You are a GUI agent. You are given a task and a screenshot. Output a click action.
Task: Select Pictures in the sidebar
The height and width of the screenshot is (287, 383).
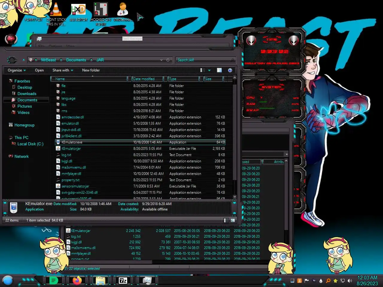[25, 106]
